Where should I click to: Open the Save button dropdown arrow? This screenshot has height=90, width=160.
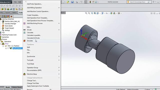coord(74,2)
